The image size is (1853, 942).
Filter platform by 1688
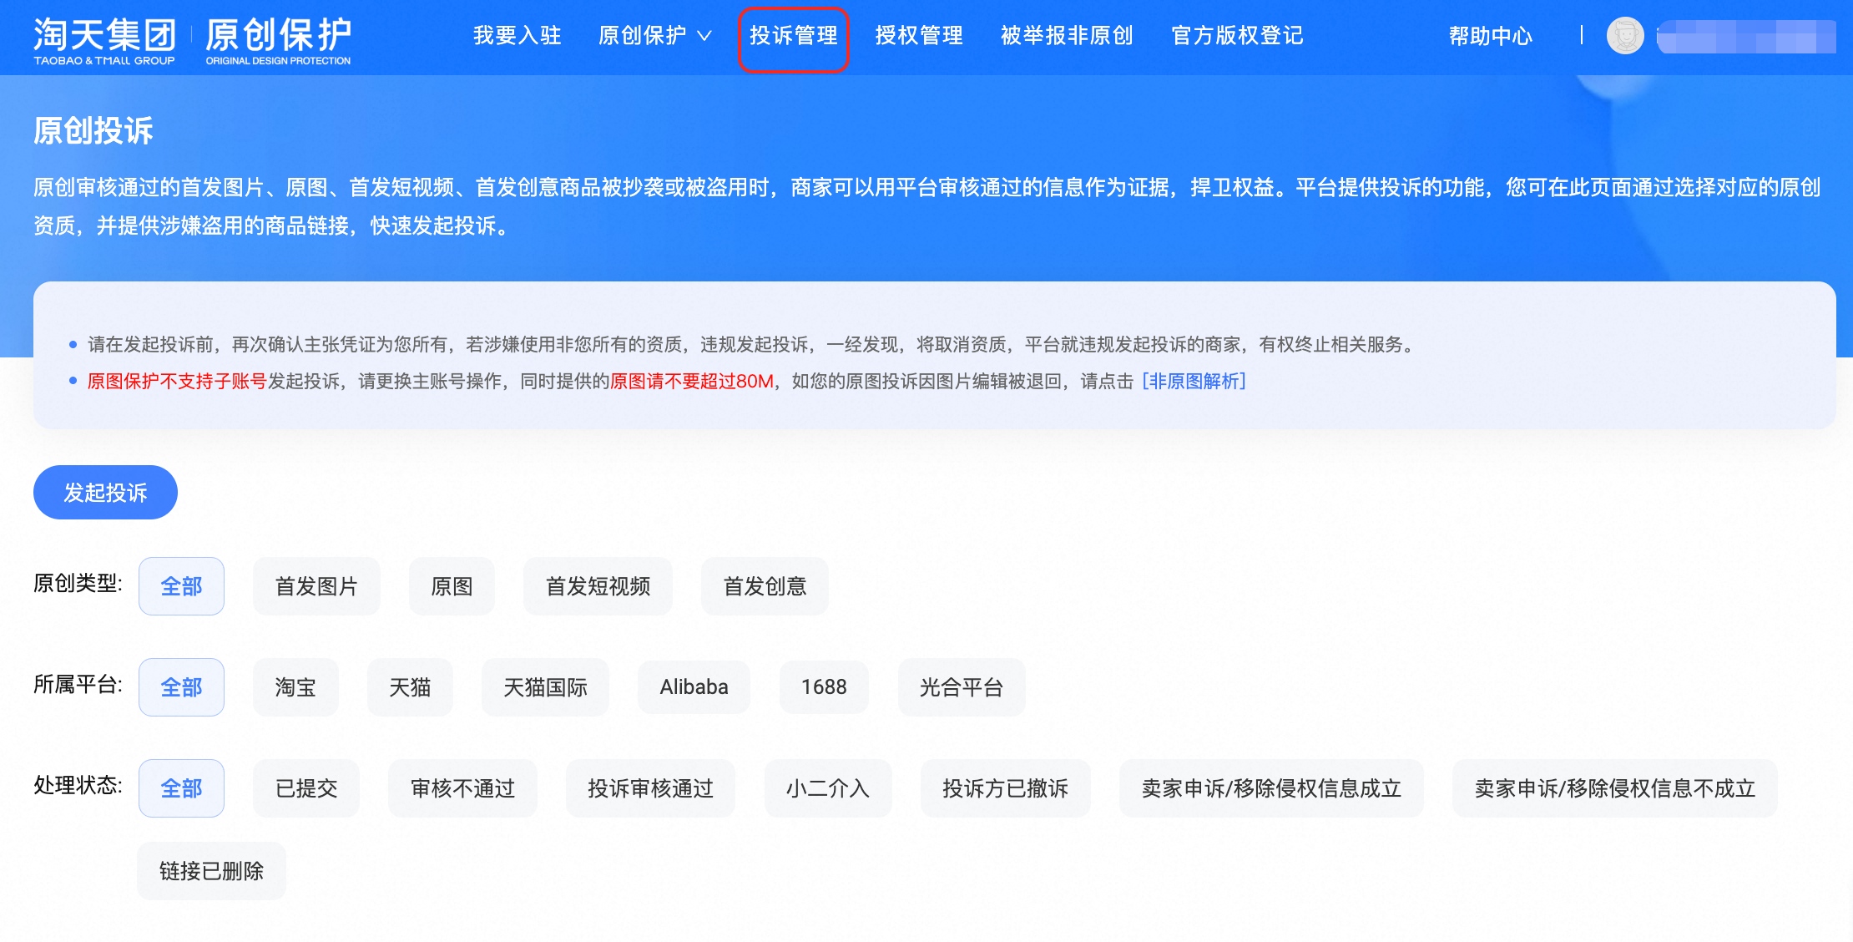click(x=824, y=687)
